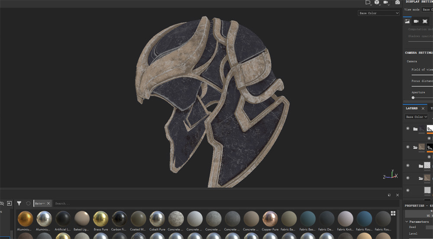Collapse the second open folder layer
Screen dimensions: 433x239
(415, 147)
